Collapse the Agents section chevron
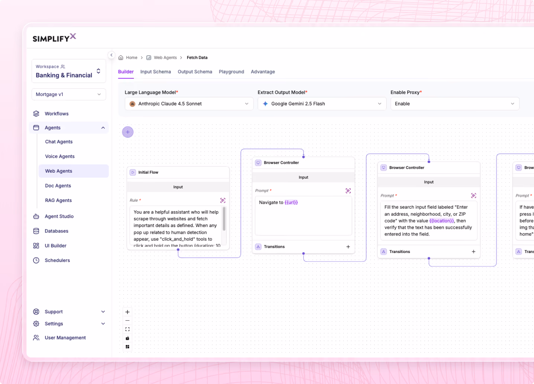The height and width of the screenshot is (384, 534). [103, 128]
